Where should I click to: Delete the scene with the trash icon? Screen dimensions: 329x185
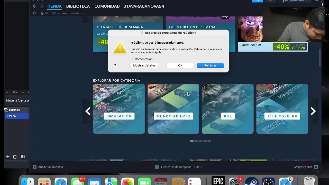[15, 157]
